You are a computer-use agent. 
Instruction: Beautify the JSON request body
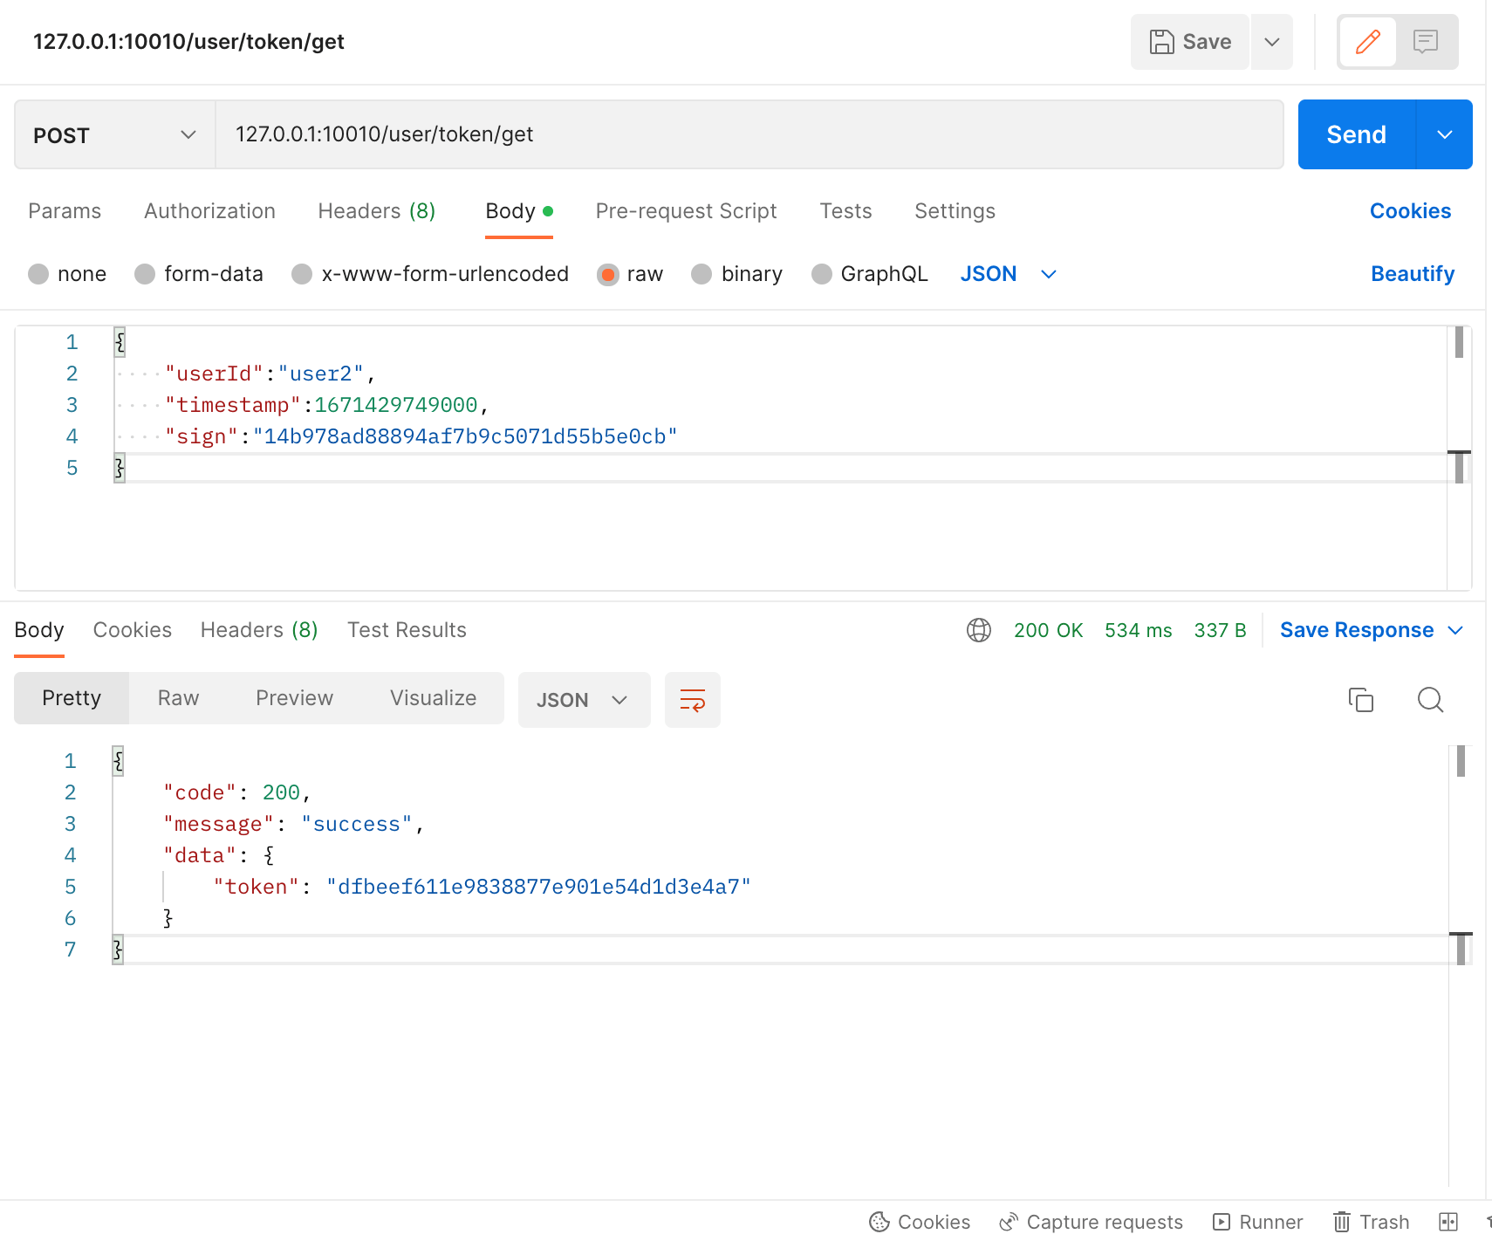pos(1412,273)
